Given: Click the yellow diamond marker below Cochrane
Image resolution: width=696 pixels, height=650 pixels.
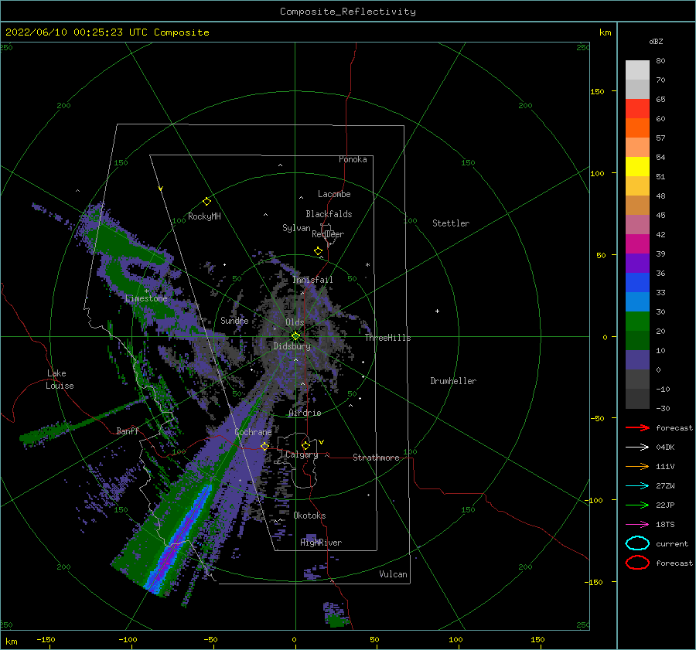Looking at the screenshot, I should [x=264, y=446].
